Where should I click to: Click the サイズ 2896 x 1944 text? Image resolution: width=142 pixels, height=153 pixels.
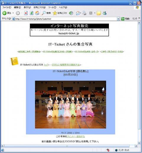pyautogui.click(x=70, y=133)
